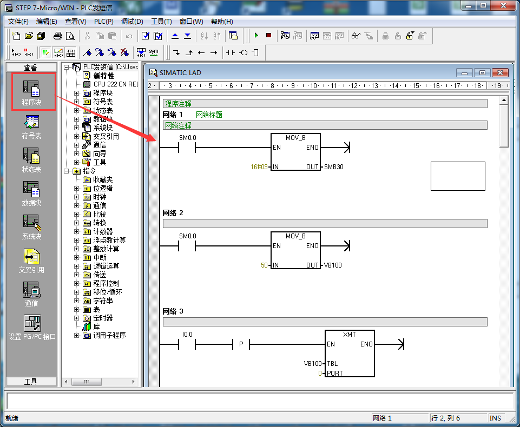Open the 调试(D) menu

[x=132, y=22]
